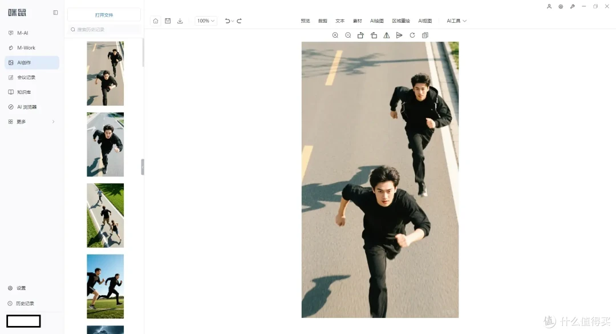Open the undo history dropdown arrow
Image resolution: width=616 pixels, height=334 pixels.
233,21
